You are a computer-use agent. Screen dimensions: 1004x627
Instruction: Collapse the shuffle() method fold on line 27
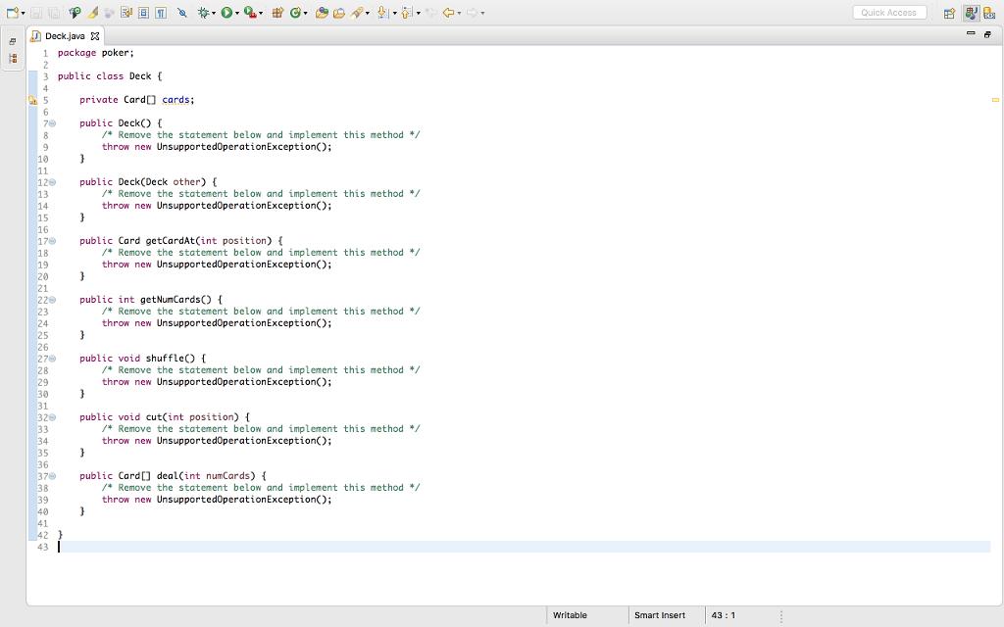coord(52,359)
